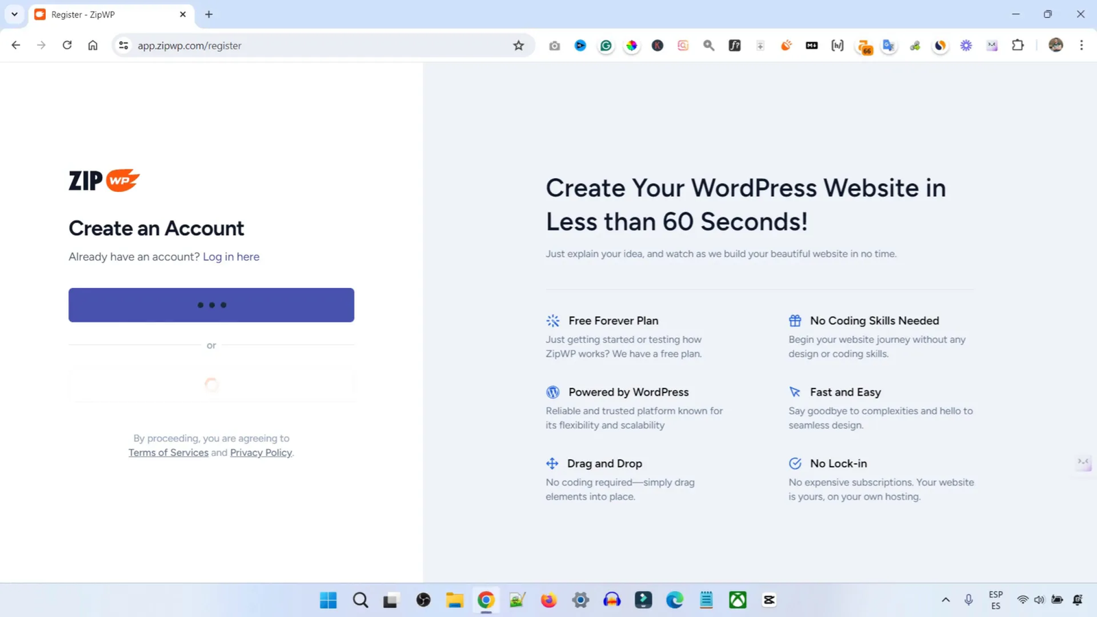Open the Terms of Services link
Viewport: 1097px width, 617px height.
168,452
